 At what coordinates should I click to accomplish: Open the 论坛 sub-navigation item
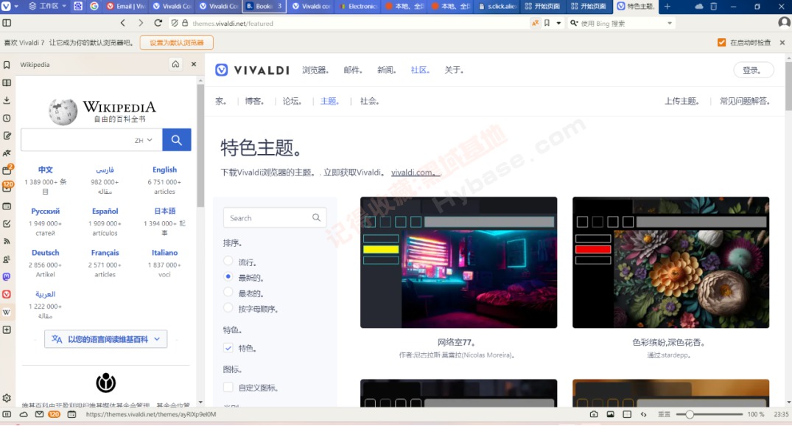(292, 101)
